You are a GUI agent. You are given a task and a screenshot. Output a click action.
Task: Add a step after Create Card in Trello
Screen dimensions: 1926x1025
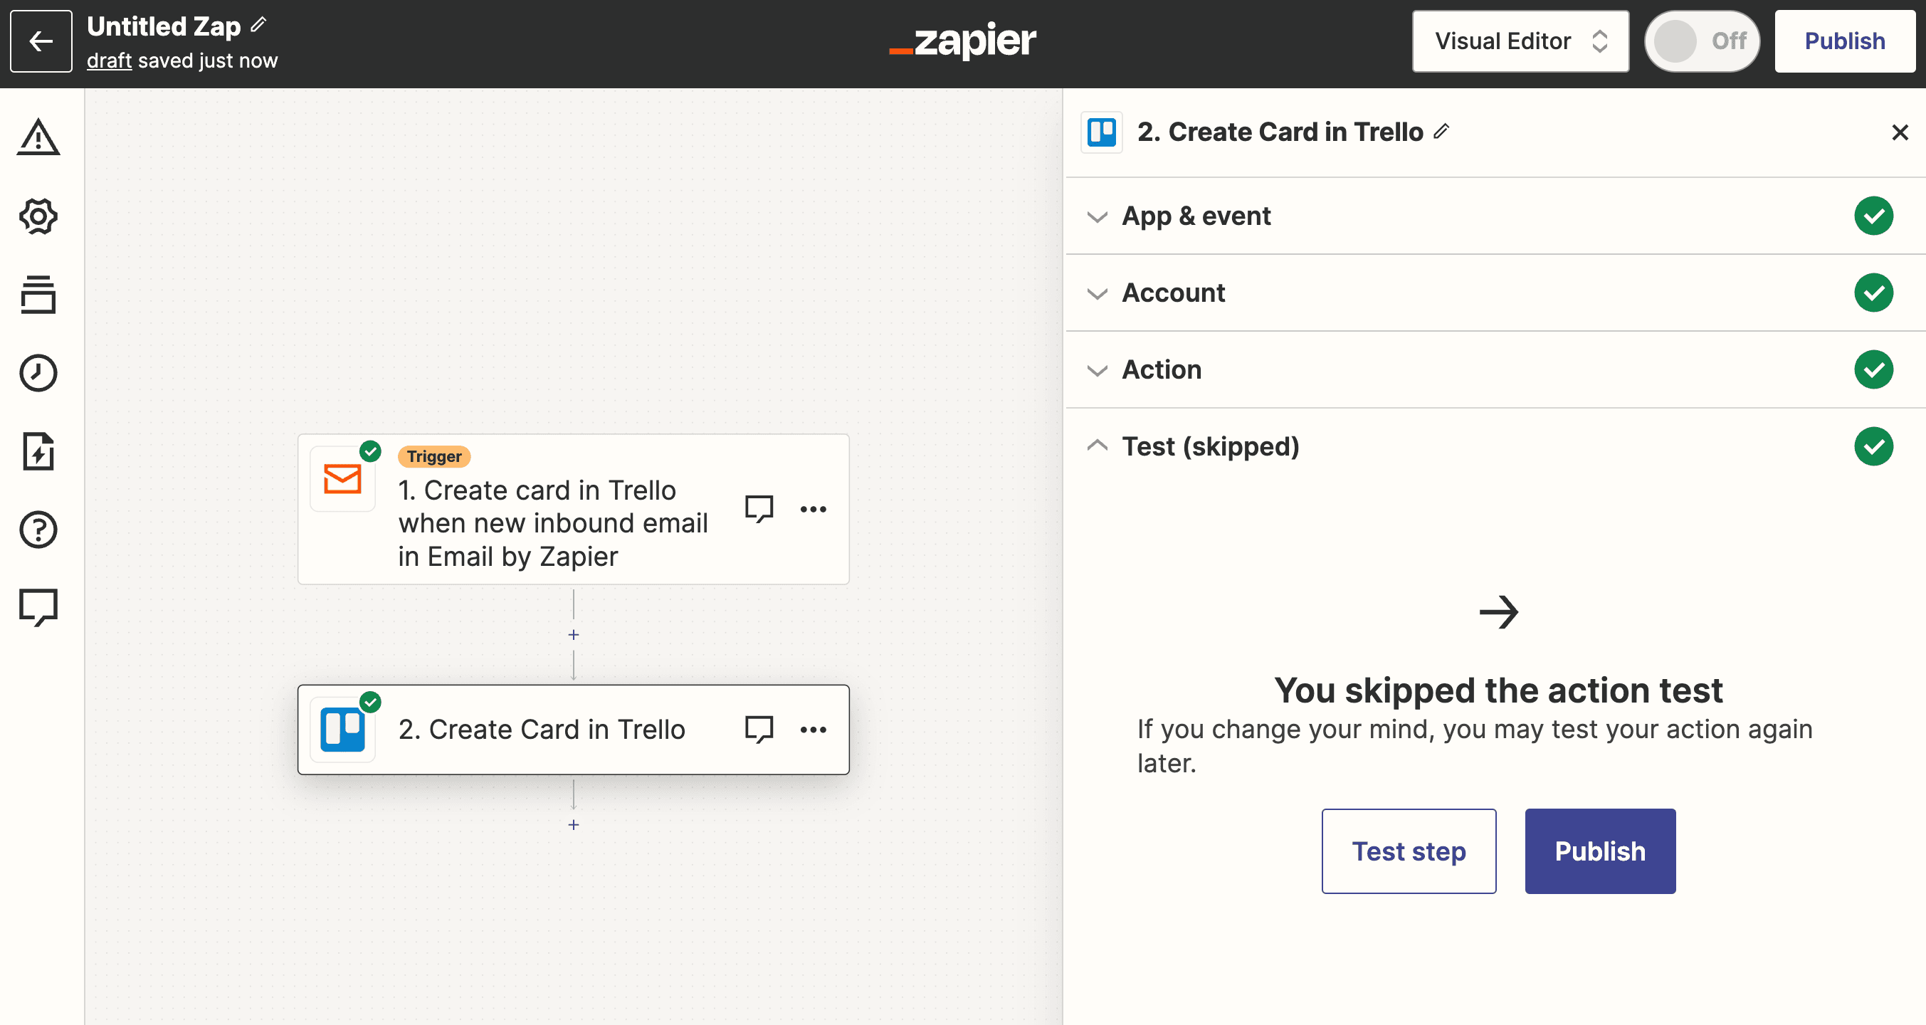[574, 825]
